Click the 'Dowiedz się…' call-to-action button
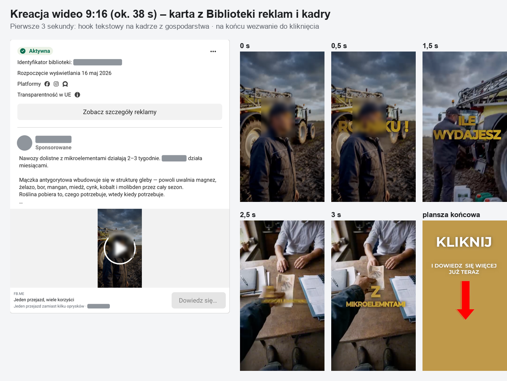Viewport: 507px width, 381px height. click(199, 300)
